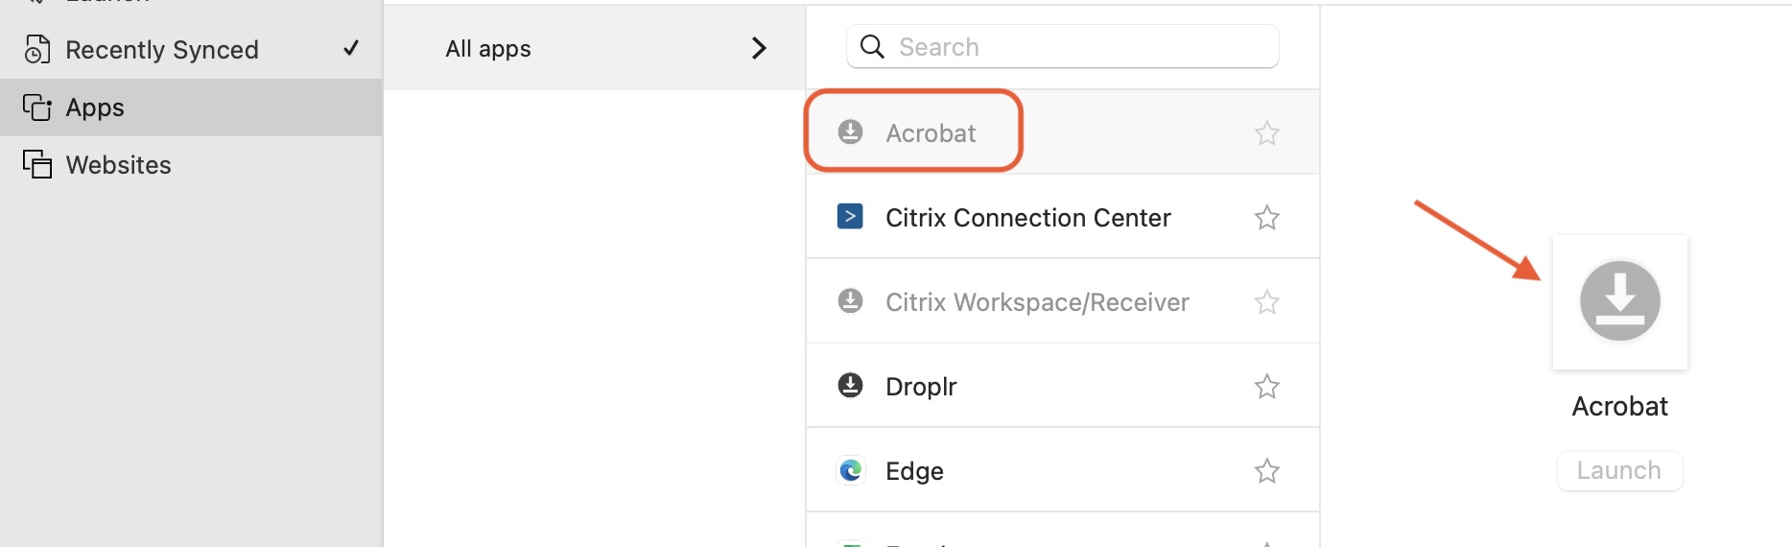Click the Citrix Connection Center app icon
The image size is (1792, 547).
click(850, 217)
